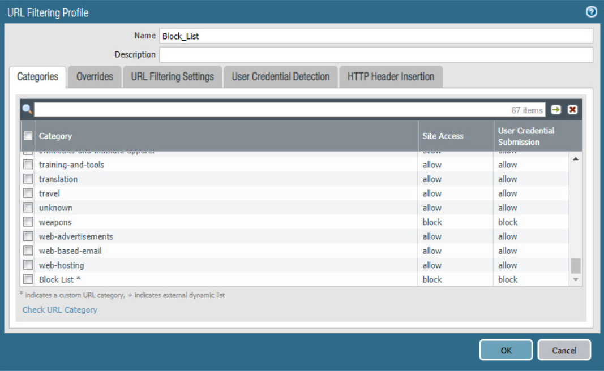604x371 pixels.
Task: Click the scrollbar down arrow
Action: [x=575, y=279]
